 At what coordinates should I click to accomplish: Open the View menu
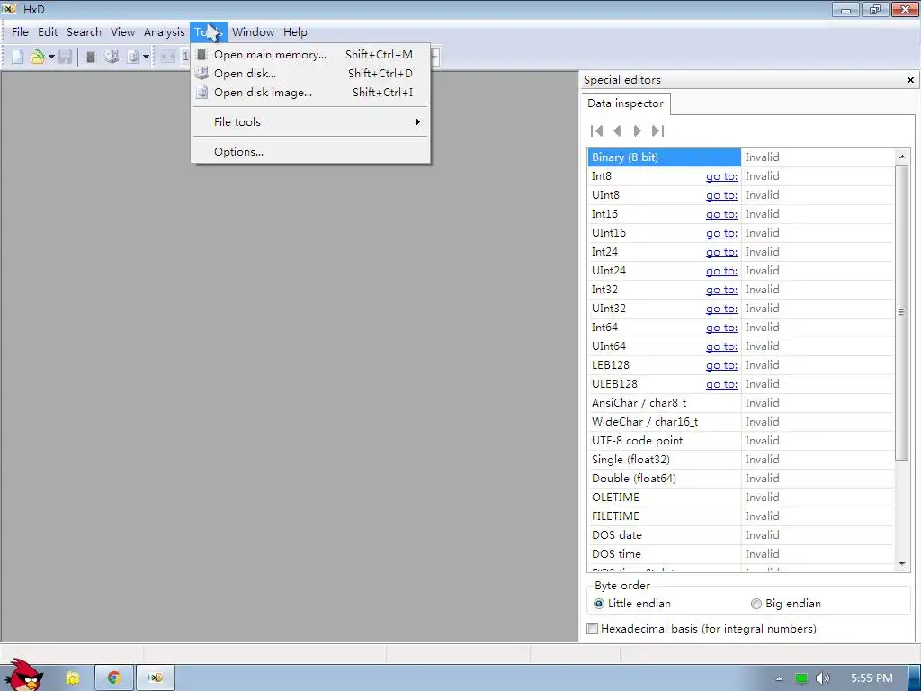pyautogui.click(x=122, y=32)
